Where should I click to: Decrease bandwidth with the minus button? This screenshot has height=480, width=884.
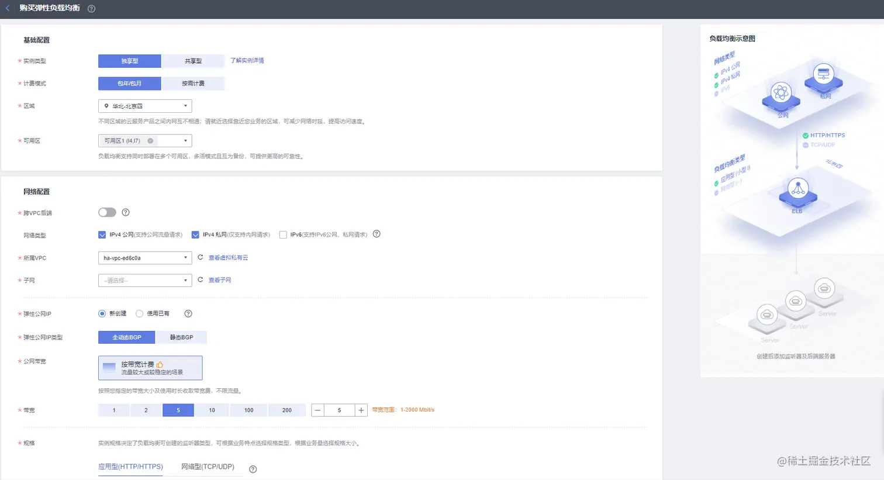317,410
